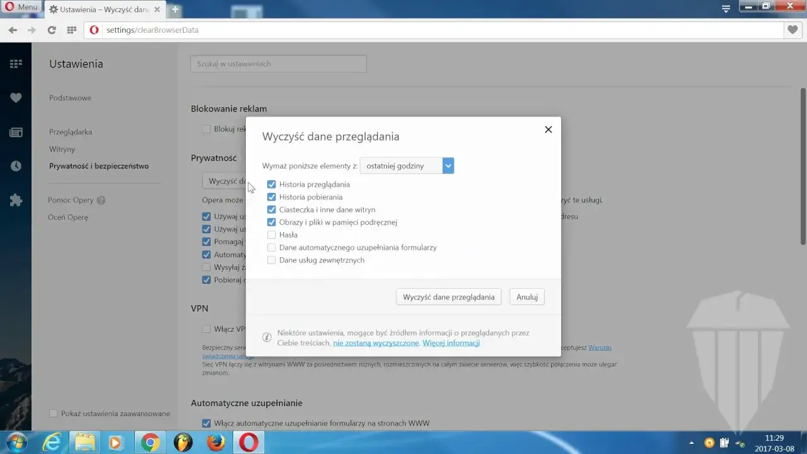This screenshot has width=807, height=454.
Task: Uncheck Historia przeglądania checkbox
Action: click(x=272, y=185)
